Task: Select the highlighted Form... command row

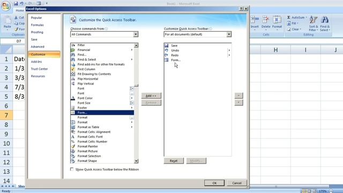Action: click(x=102, y=113)
